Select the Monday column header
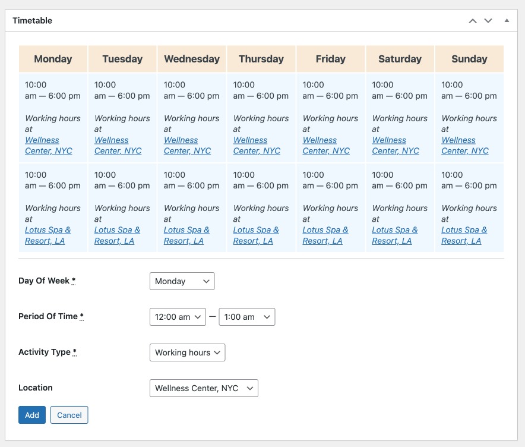Screen dimensions: 525x447 (x=52, y=59)
